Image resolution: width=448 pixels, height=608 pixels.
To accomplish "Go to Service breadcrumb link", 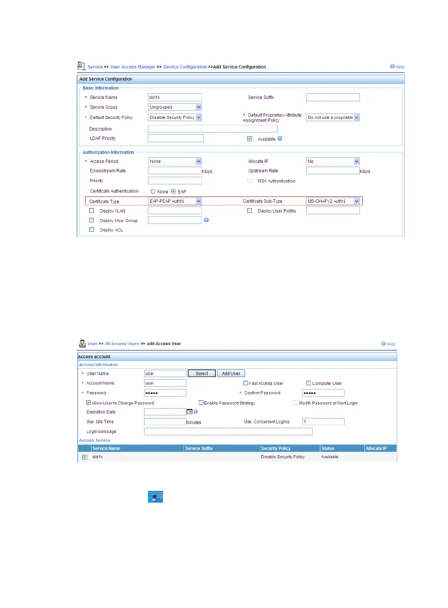I will point(95,67).
